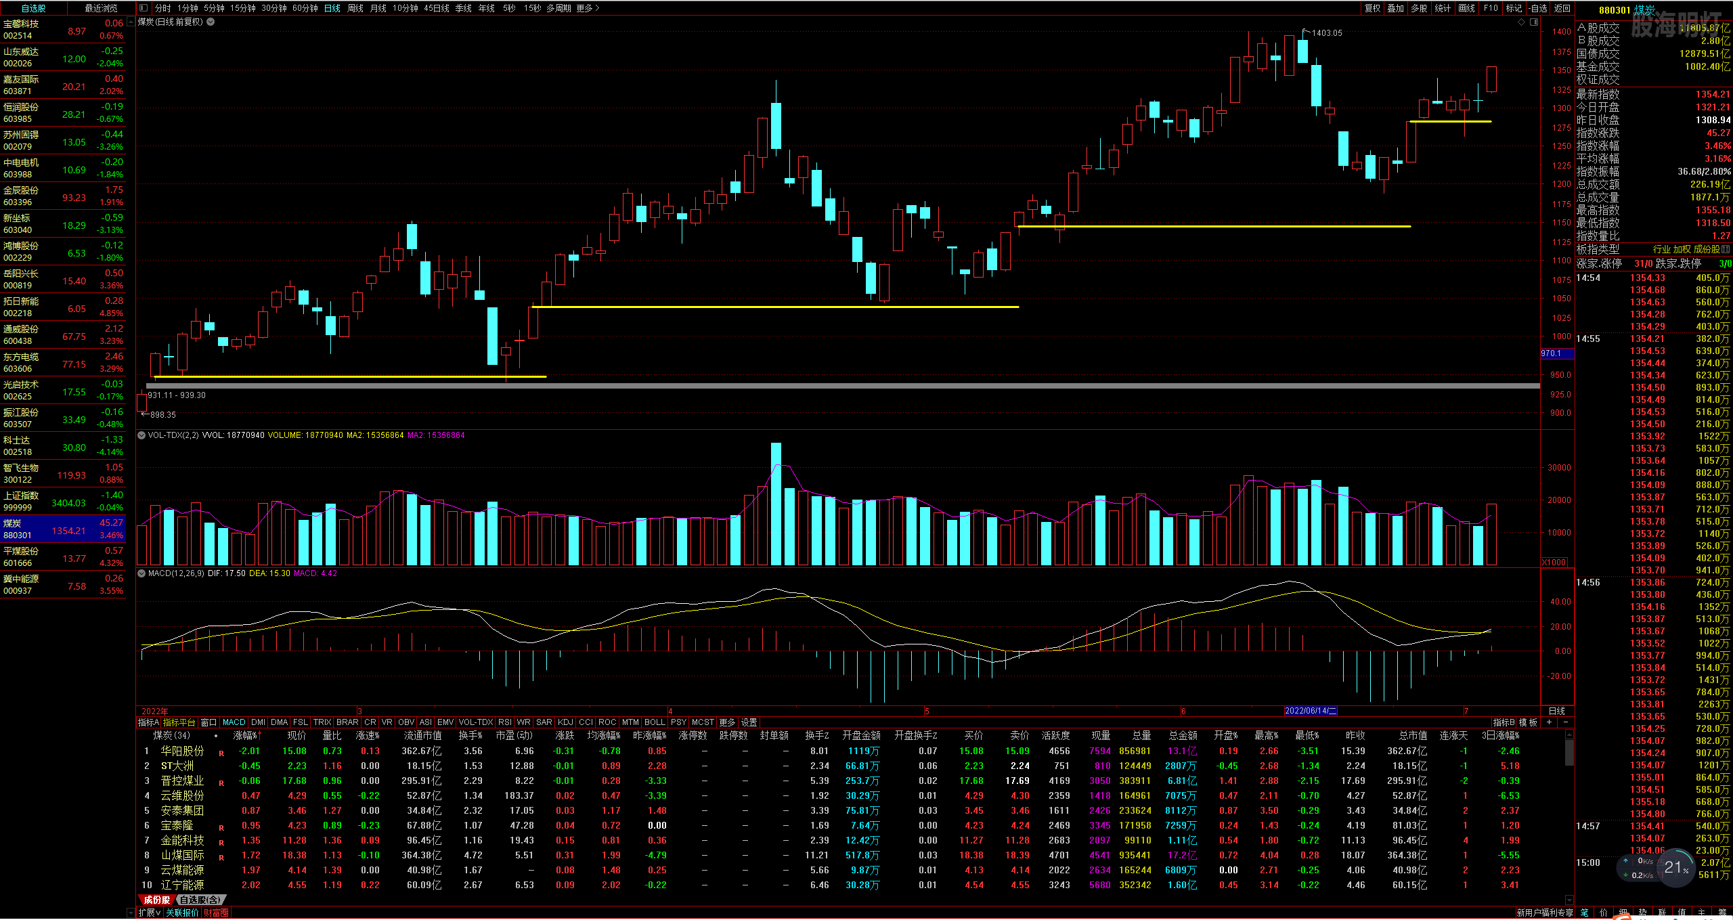Select 嘉友国际 603871 in watchlist
1733x920 pixels.
(x=63, y=85)
